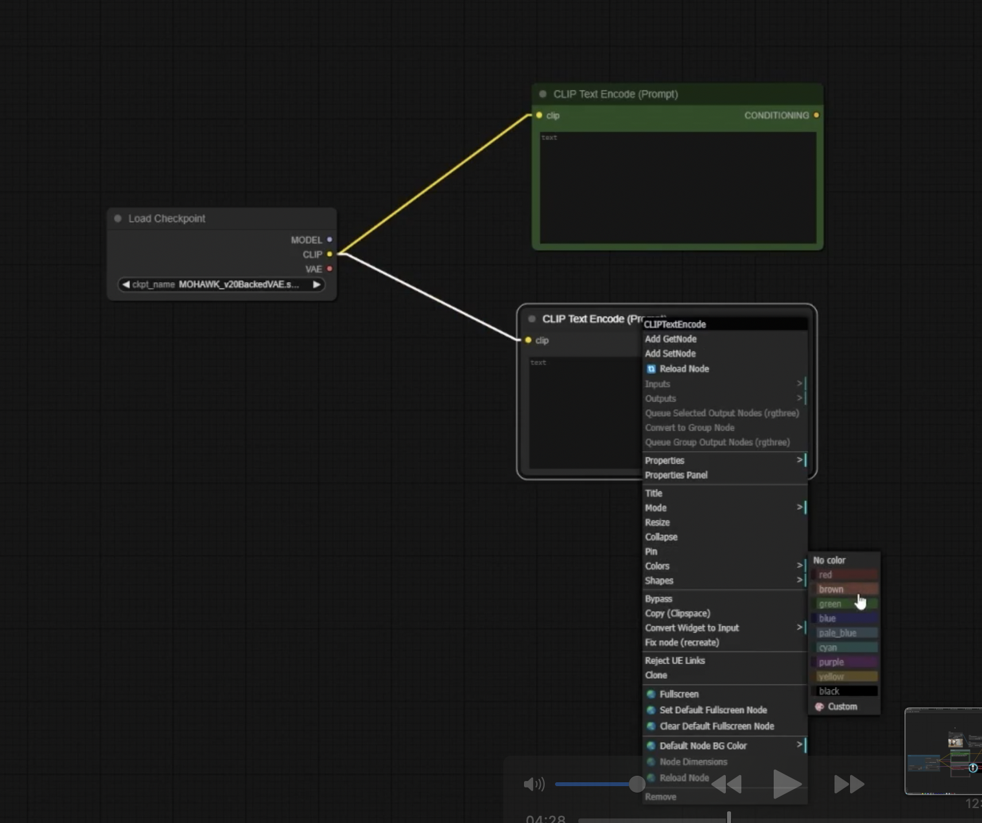Pick the yellow node color

[x=844, y=677]
